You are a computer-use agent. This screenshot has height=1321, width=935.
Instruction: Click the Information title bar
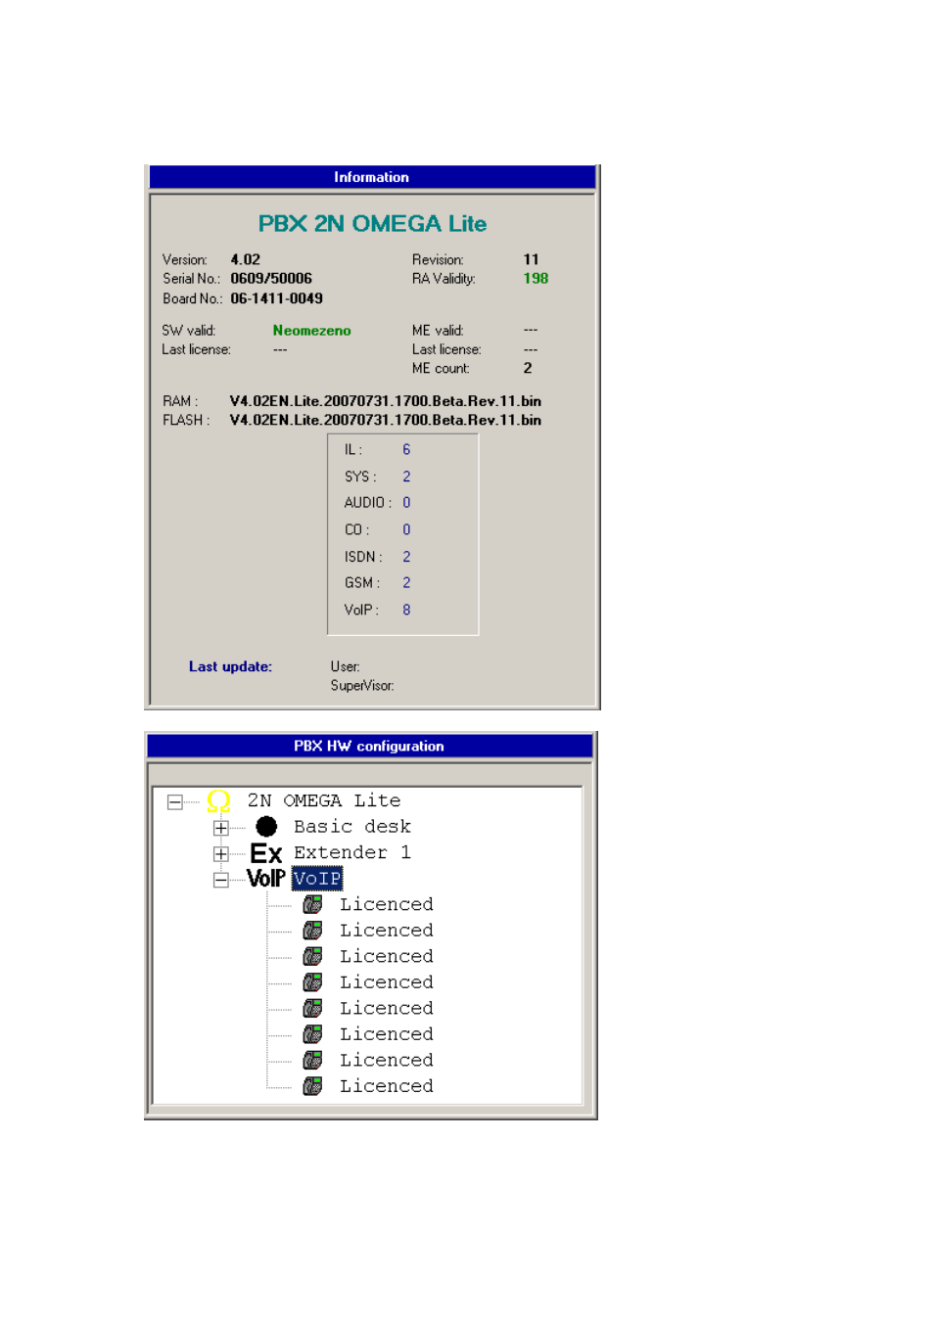(372, 177)
